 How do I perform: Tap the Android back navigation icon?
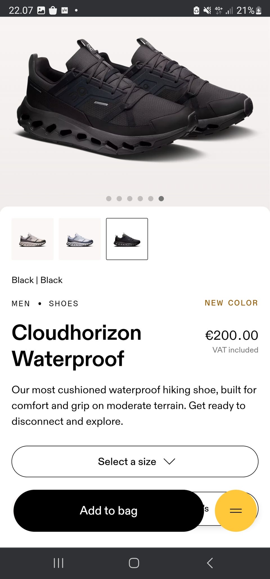click(x=210, y=563)
